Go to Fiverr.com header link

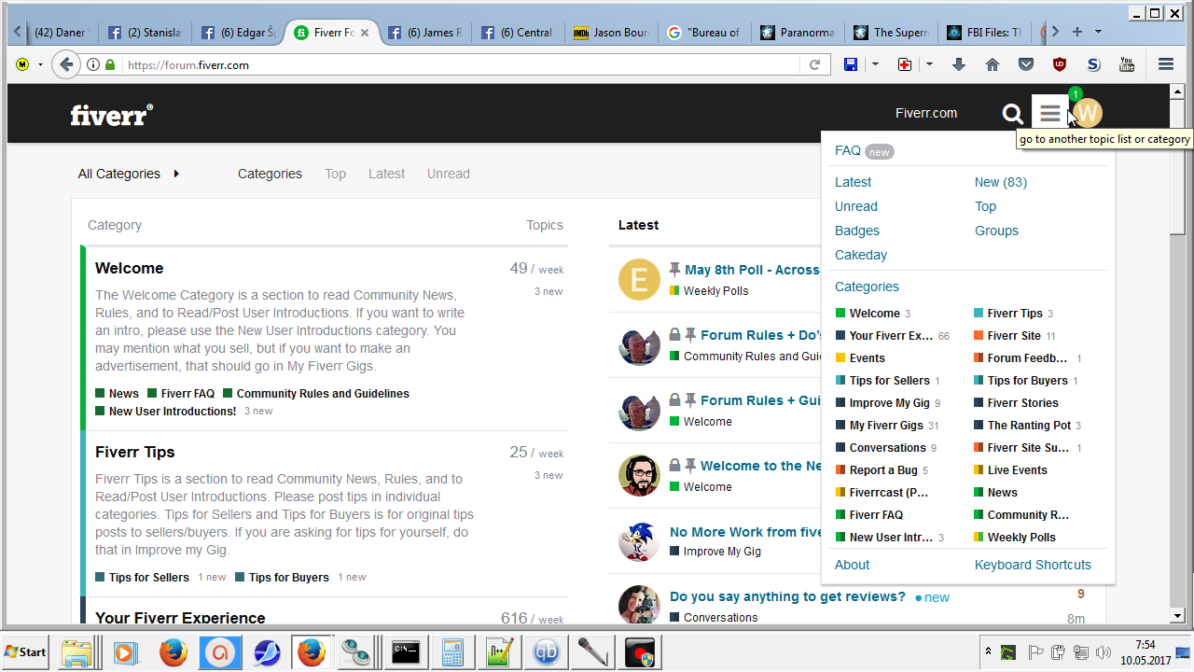click(926, 113)
